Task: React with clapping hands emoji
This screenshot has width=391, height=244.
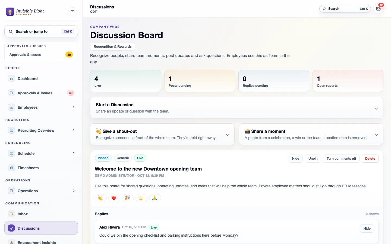Action: click(100, 198)
